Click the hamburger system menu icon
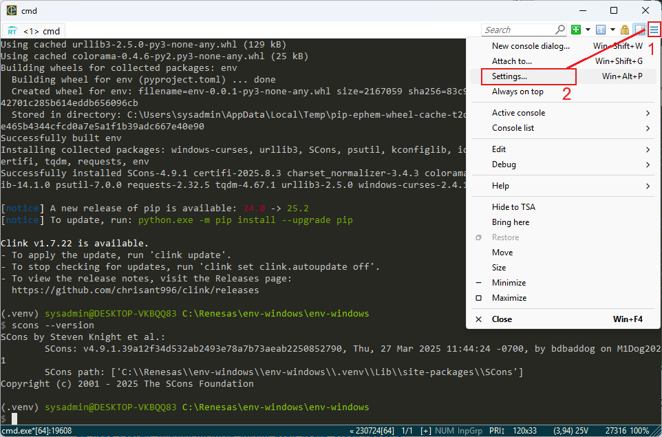662x437 pixels. 654,30
